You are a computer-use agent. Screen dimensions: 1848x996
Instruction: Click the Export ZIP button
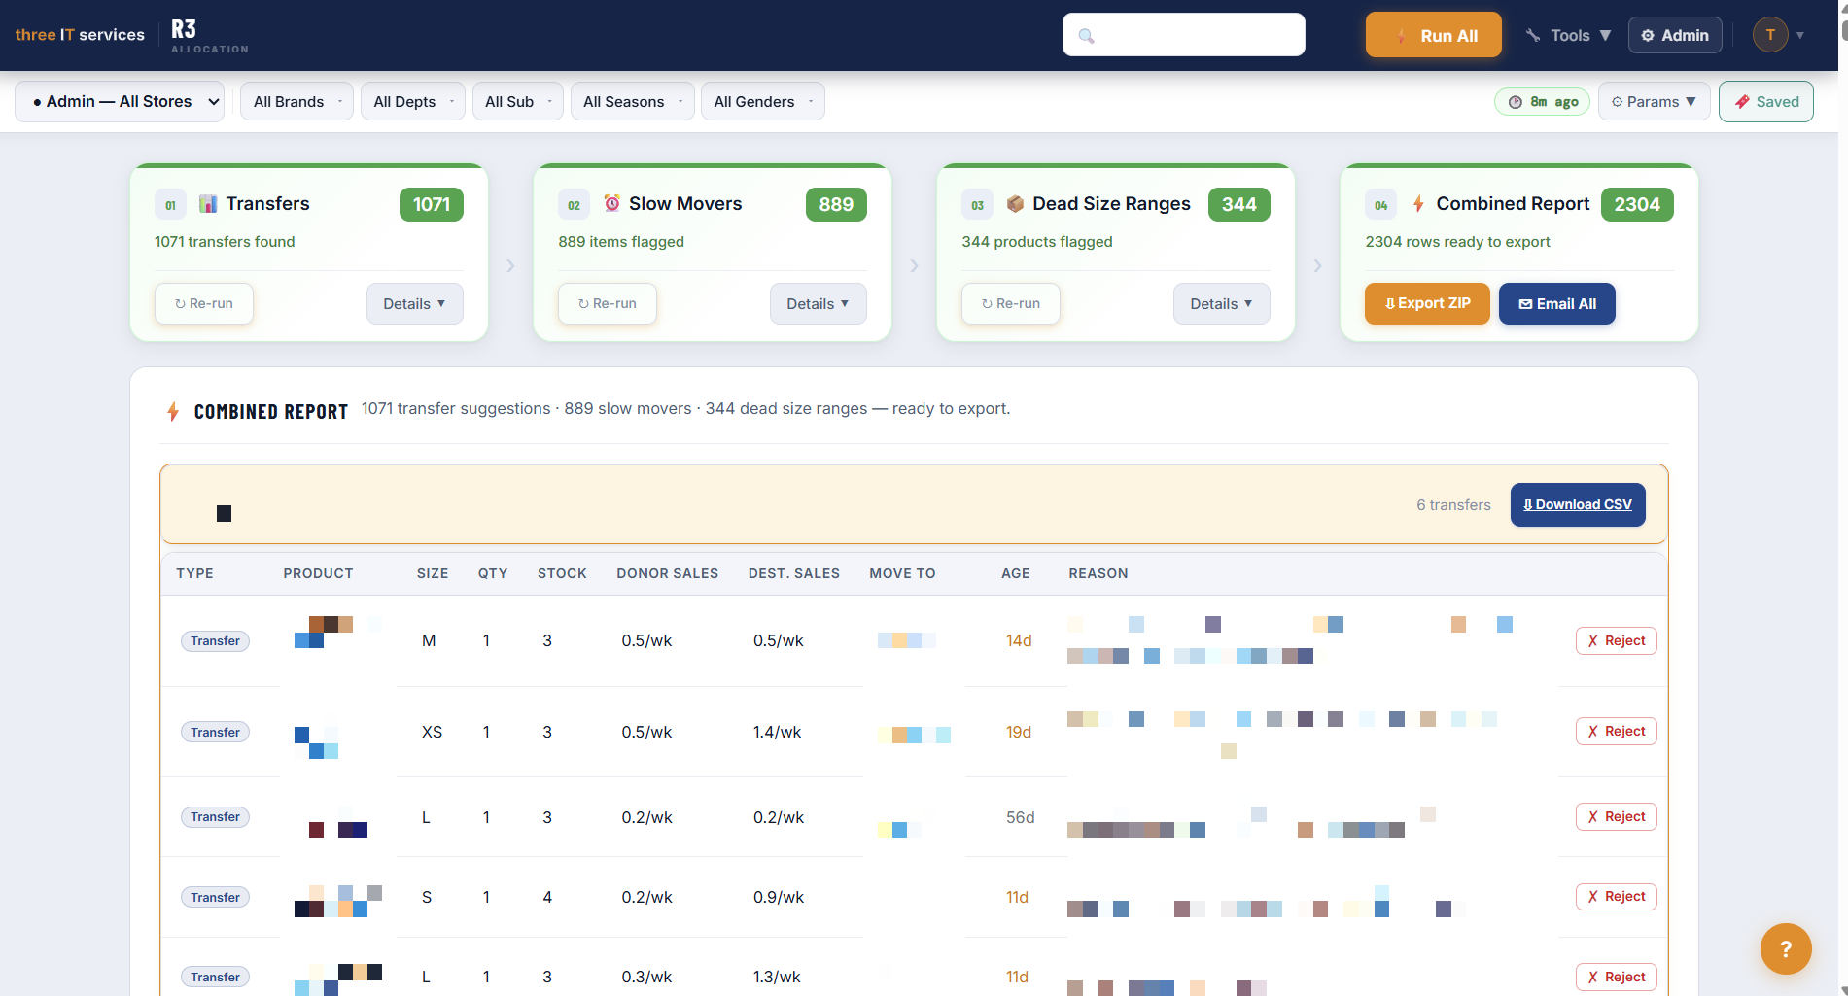tap(1427, 303)
